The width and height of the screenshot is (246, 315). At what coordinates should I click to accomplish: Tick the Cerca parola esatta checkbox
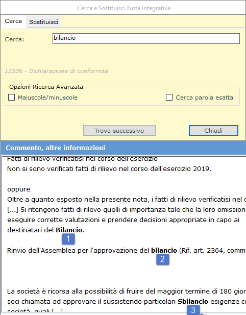click(169, 98)
